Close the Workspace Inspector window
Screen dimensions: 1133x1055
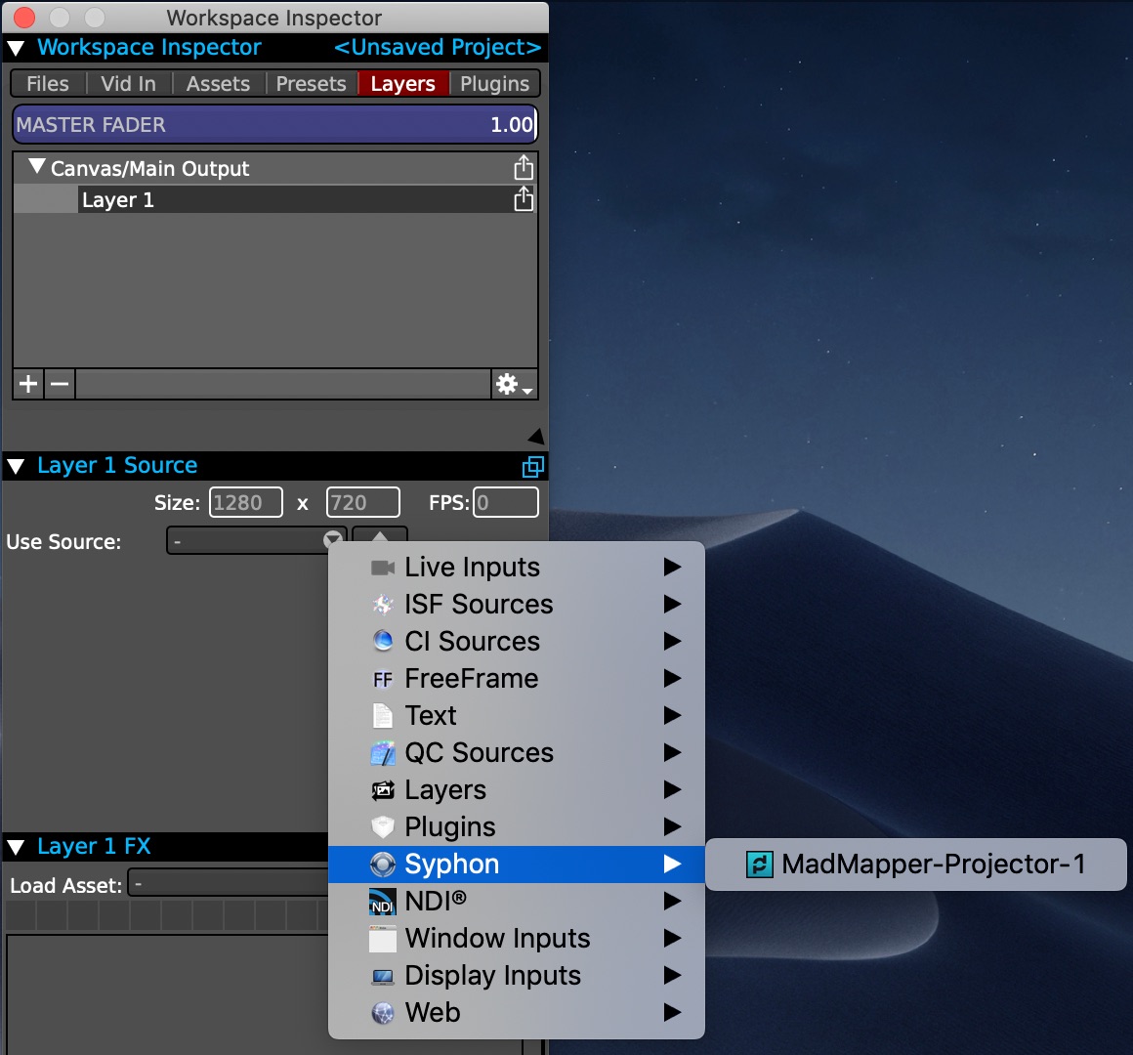tap(23, 17)
